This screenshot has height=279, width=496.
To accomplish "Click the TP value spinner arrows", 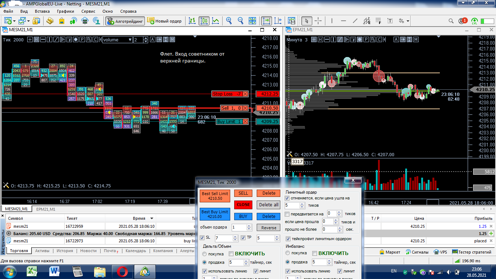I will click(x=277, y=238).
